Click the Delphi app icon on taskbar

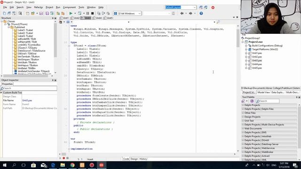coord(102,165)
